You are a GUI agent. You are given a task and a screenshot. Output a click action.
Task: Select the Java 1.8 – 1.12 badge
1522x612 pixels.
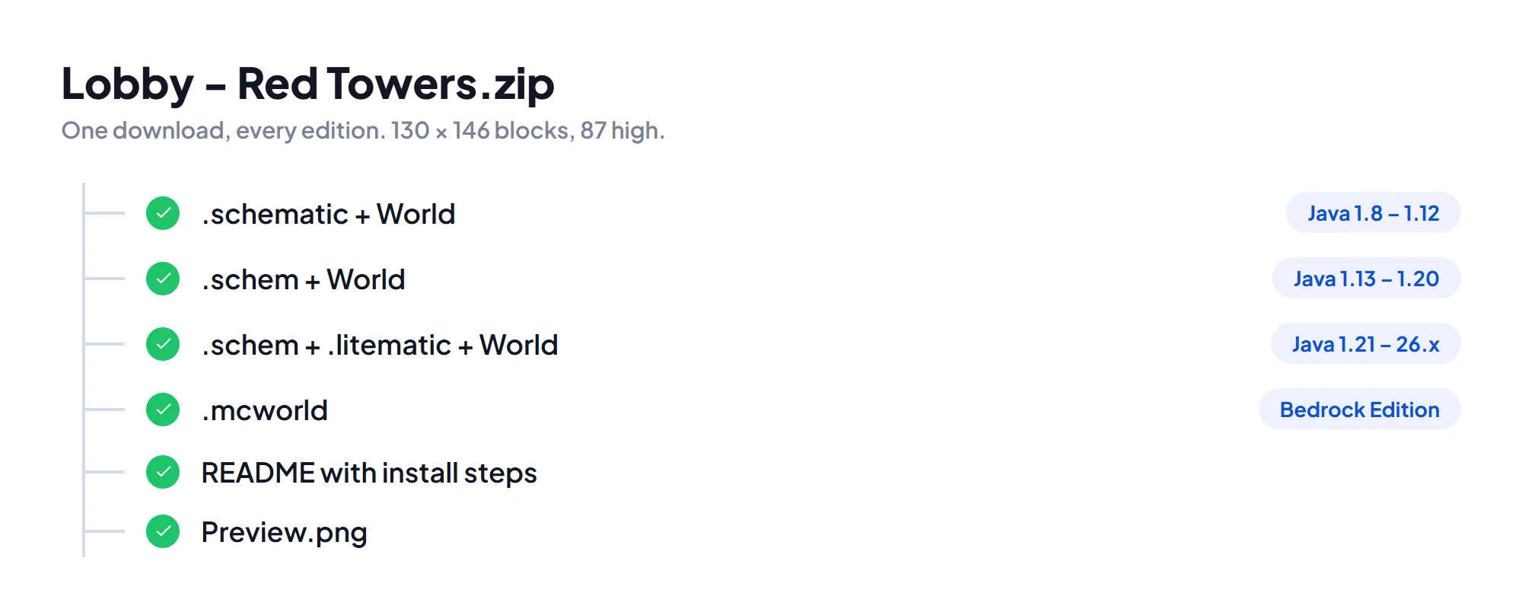pos(1373,213)
